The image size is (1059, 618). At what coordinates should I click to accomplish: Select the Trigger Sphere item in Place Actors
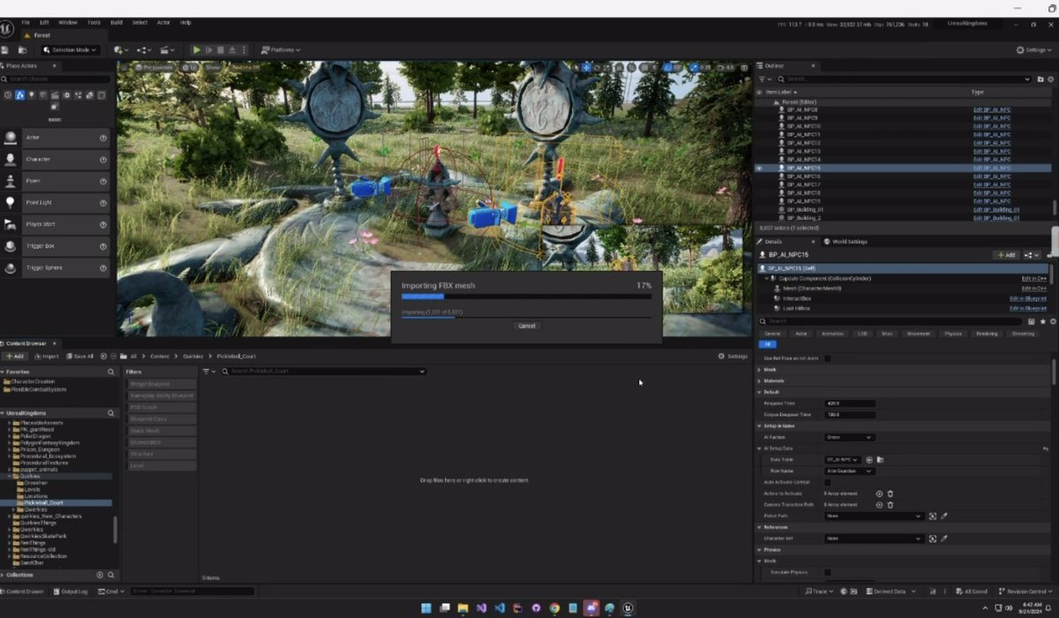[x=56, y=268]
